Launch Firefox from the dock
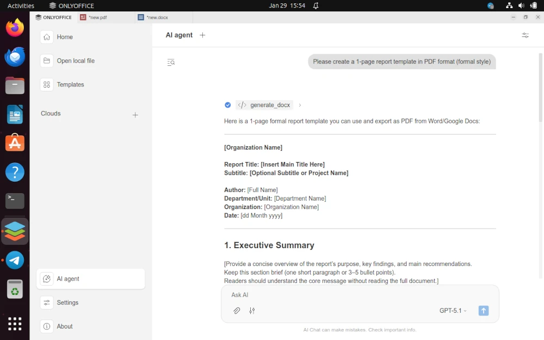This screenshot has height=340, width=544. [x=15, y=27]
